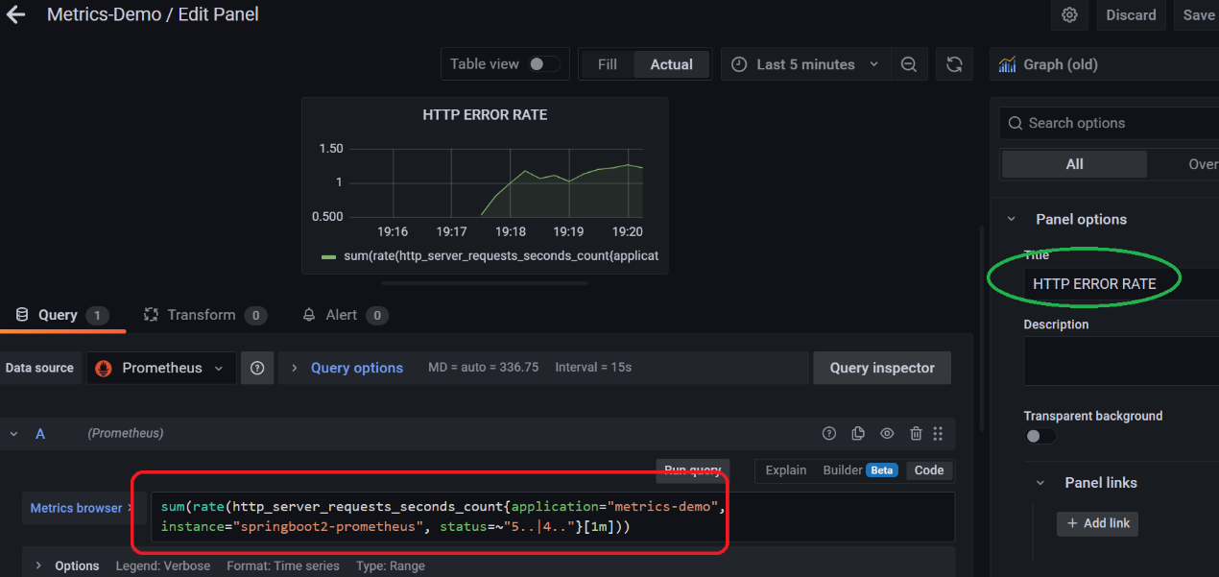
Task: Click the HTTP ERROR RATE graph title
Action: [485, 115]
